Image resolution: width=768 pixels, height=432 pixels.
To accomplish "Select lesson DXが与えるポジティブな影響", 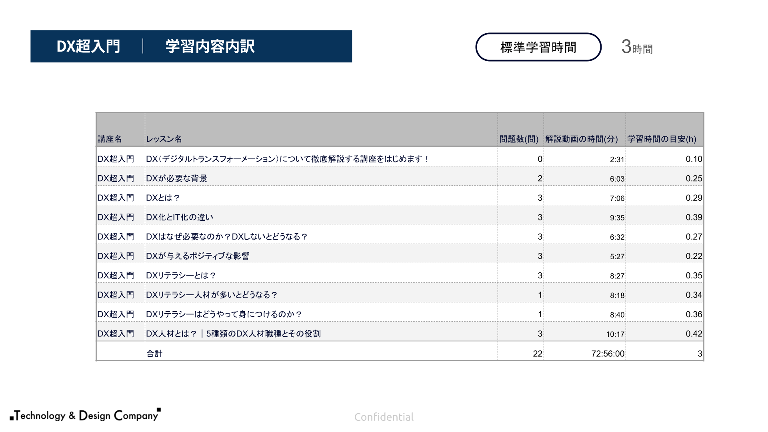I will (x=198, y=256).
